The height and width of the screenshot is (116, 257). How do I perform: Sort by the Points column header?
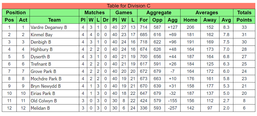pos(244,20)
